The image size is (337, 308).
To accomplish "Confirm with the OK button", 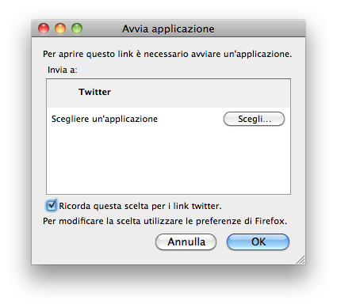I will coord(258,241).
